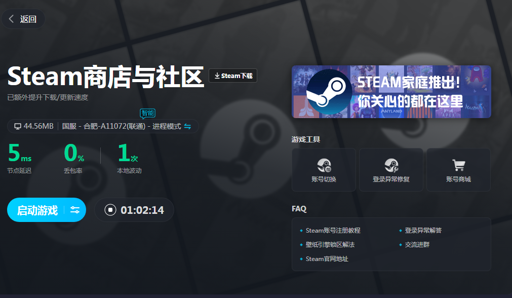Click the 智能 smart mode badge
The image size is (512, 298).
[147, 113]
